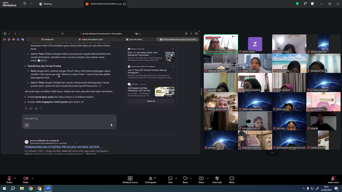Open audio options arrow next to Audio
The height and width of the screenshot is (192, 342).
(15, 178)
